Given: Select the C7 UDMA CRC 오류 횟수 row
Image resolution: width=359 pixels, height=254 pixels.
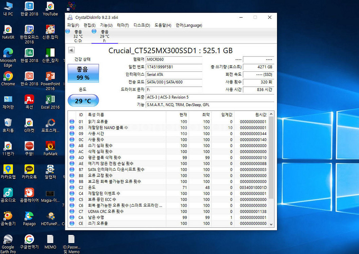Looking at the screenshot, I should pos(168,211).
